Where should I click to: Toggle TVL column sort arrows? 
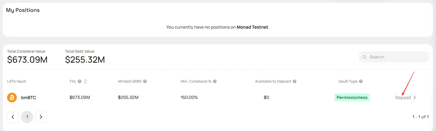(x=86, y=81)
